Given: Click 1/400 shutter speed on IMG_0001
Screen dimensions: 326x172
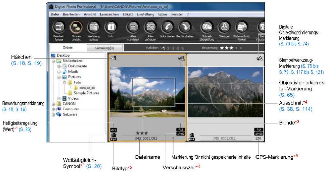Looking at the screenshot, I should (x=181, y=134).
